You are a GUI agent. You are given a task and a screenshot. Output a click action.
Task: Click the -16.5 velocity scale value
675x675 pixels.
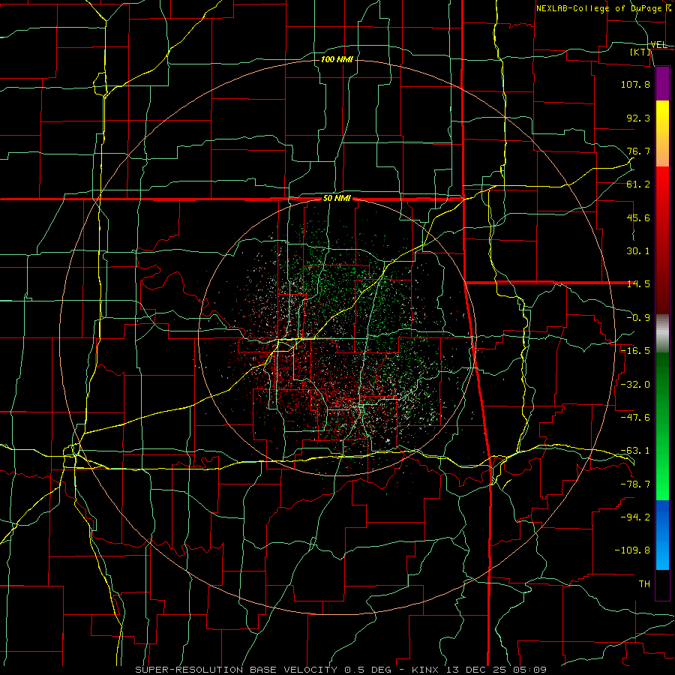[635, 351]
